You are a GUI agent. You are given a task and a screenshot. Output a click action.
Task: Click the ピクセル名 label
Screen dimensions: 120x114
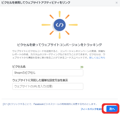click(x=19, y=67)
